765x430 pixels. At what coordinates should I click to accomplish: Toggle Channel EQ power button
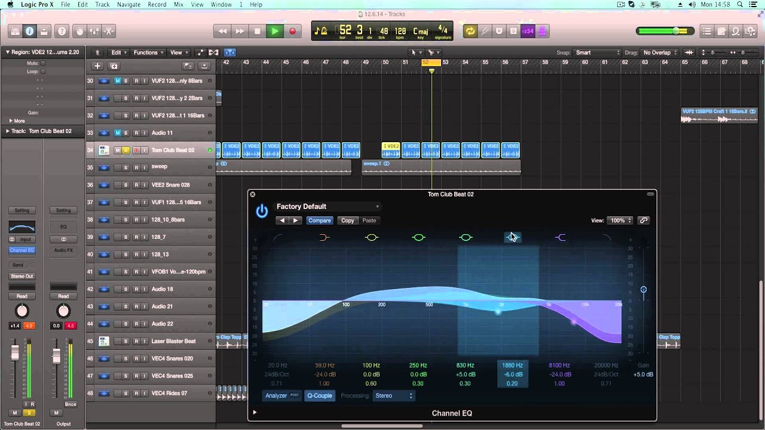(x=262, y=211)
